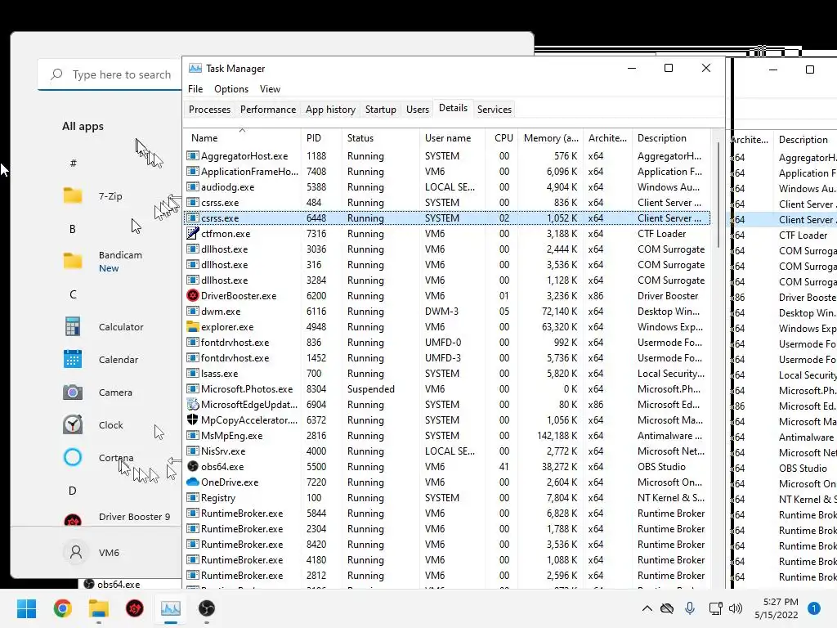Select the Registry process row
The image size is (837, 628).
point(447,498)
